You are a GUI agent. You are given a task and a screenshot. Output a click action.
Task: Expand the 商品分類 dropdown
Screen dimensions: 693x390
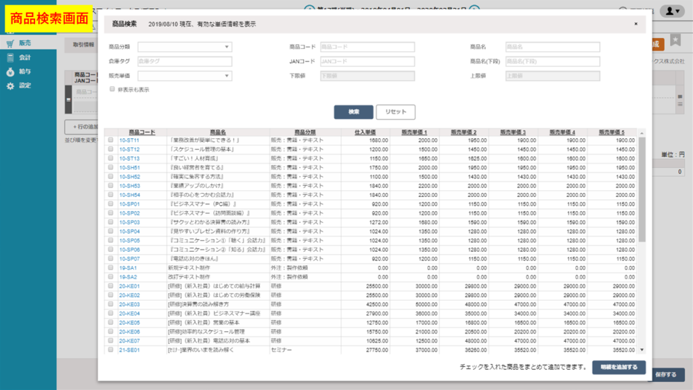185,47
